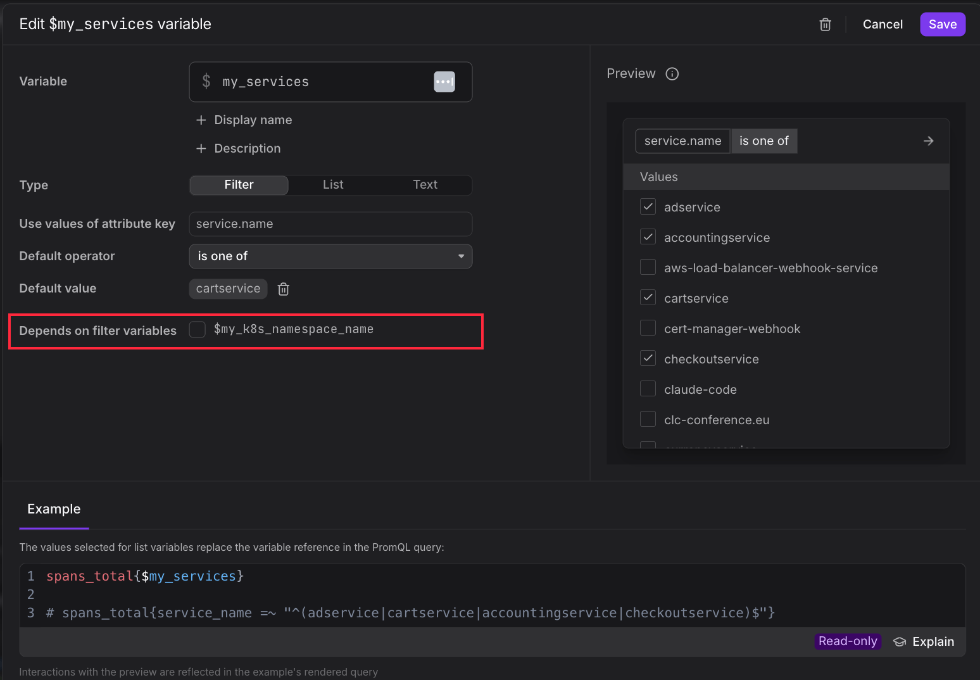The image size is (980, 680).
Task: Open the preview 'is one of' operator selector
Action: (x=764, y=141)
